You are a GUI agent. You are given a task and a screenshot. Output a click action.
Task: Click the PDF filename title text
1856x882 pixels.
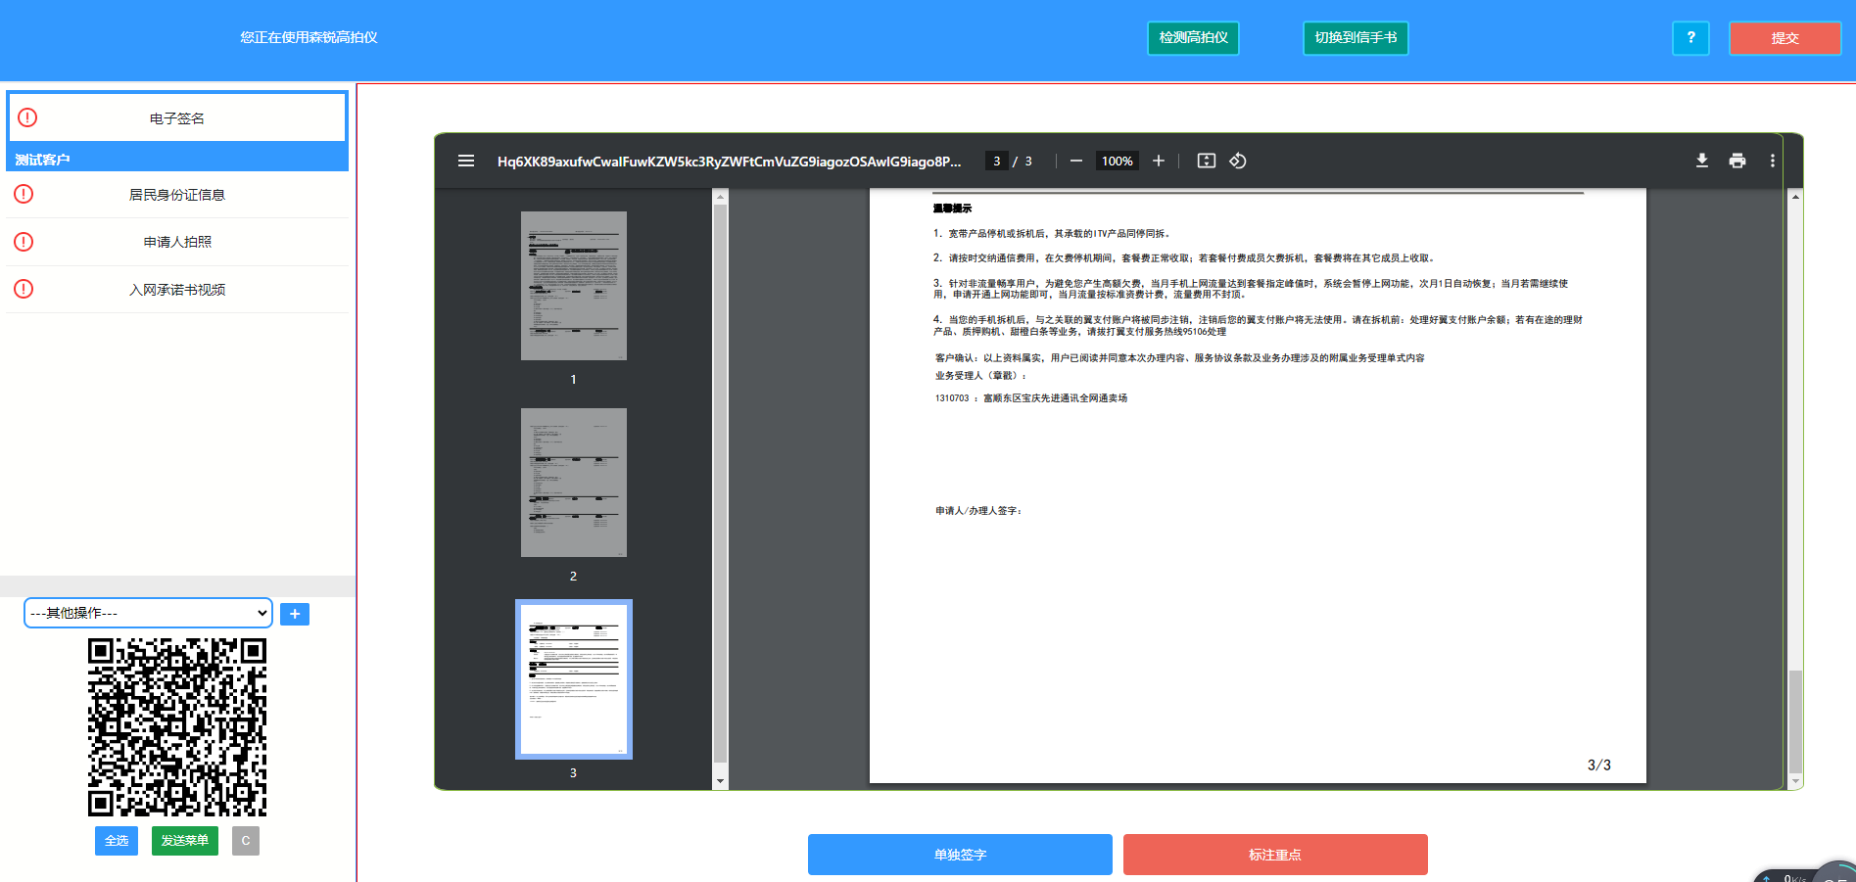tap(729, 161)
